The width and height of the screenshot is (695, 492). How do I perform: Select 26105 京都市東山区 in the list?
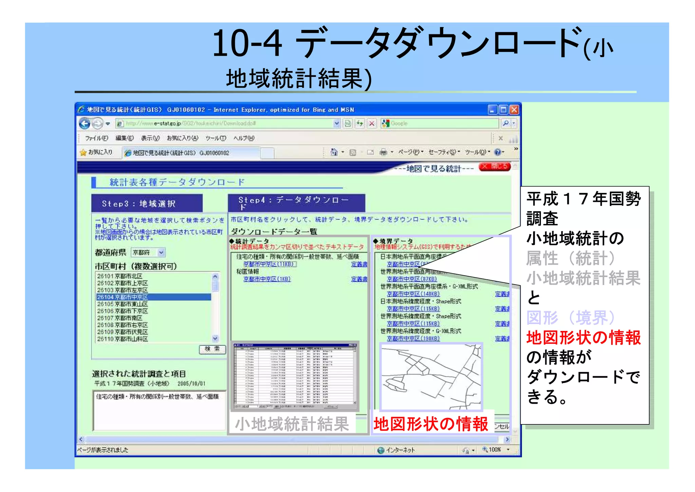[154, 304]
